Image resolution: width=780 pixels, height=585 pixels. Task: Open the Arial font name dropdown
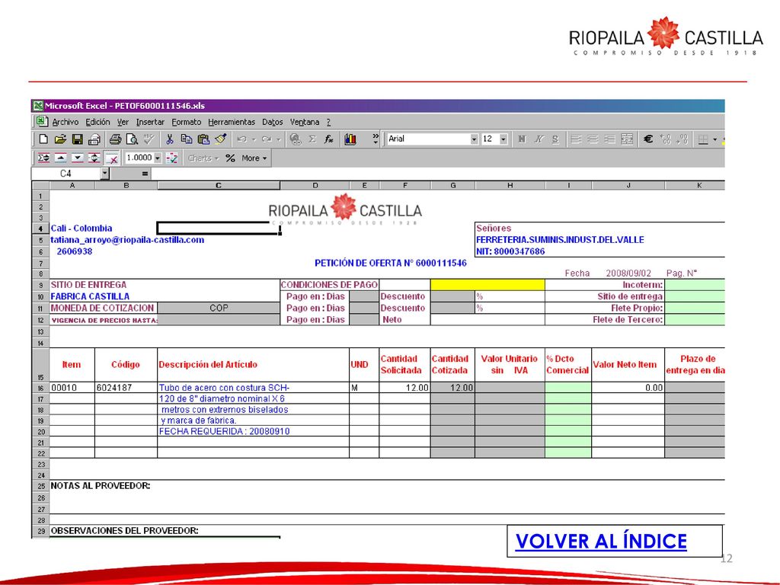click(474, 139)
